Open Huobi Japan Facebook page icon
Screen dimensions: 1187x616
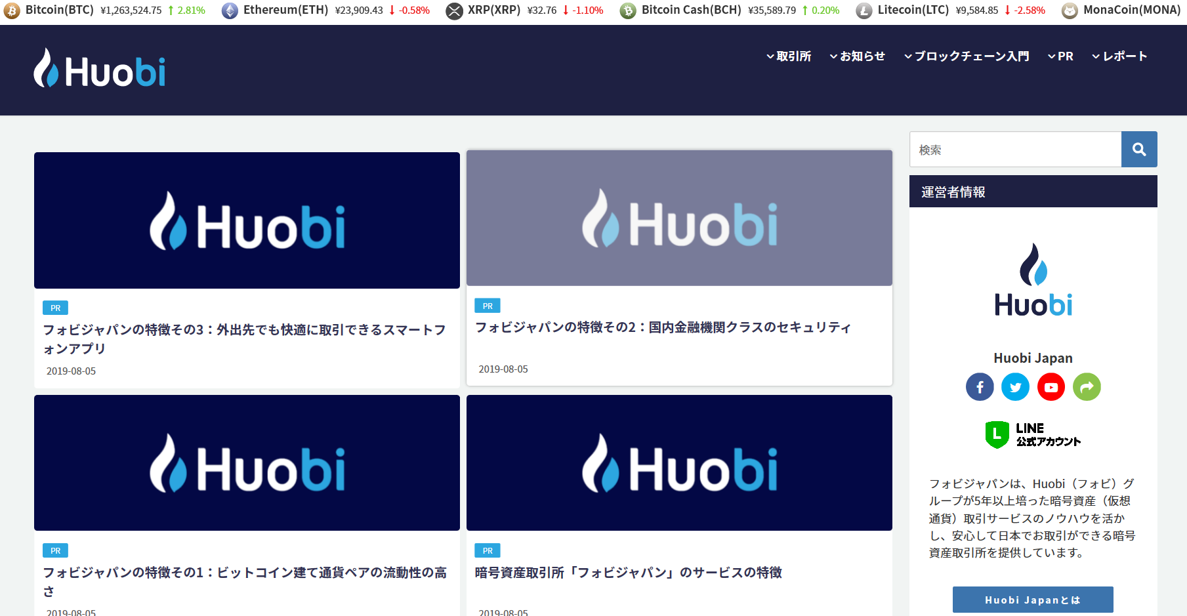(x=980, y=387)
